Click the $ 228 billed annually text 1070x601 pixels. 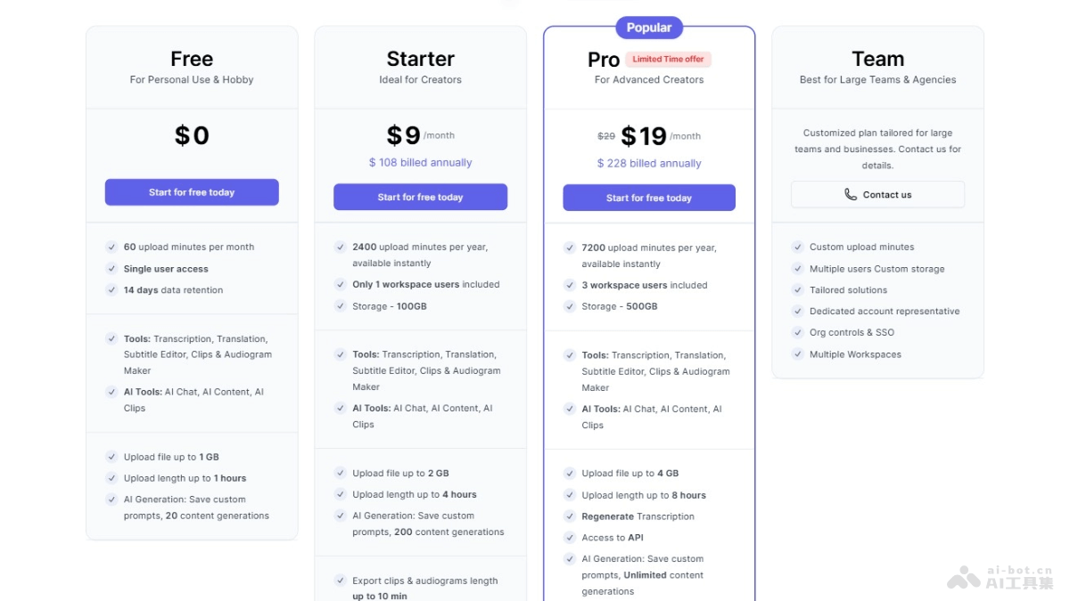pyautogui.click(x=649, y=164)
